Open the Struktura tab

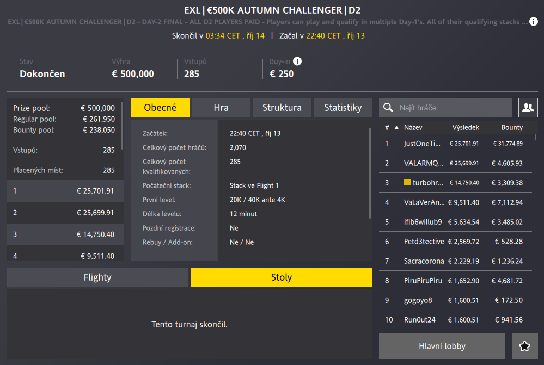[282, 108]
